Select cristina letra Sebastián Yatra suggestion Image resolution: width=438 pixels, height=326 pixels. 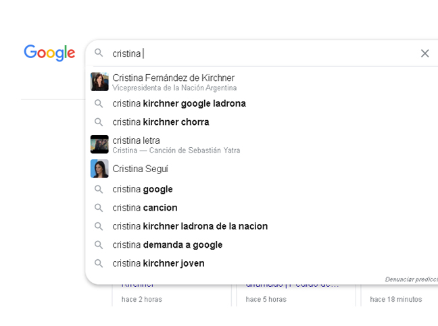[262, 144]
